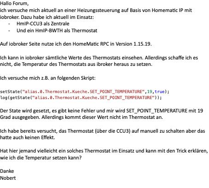Click the word 'Danke' near the bottom
Viewport: 209px width, 188px height.
pos(7,171)
